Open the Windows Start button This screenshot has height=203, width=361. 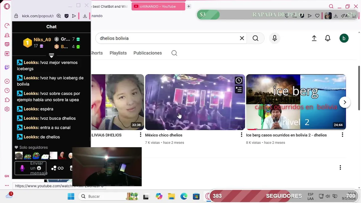click(x=71, y=196)
